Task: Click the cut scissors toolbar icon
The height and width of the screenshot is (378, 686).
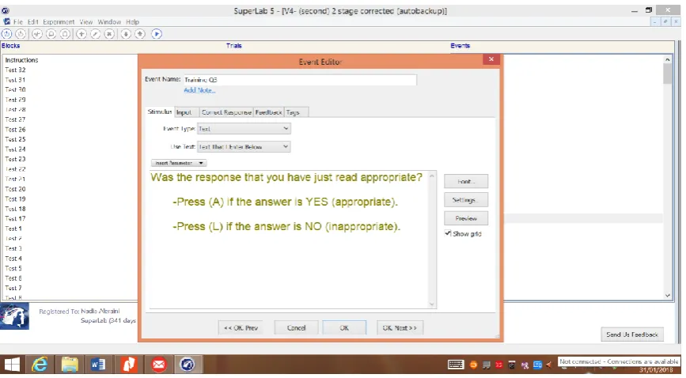Action: click(36, 34)
